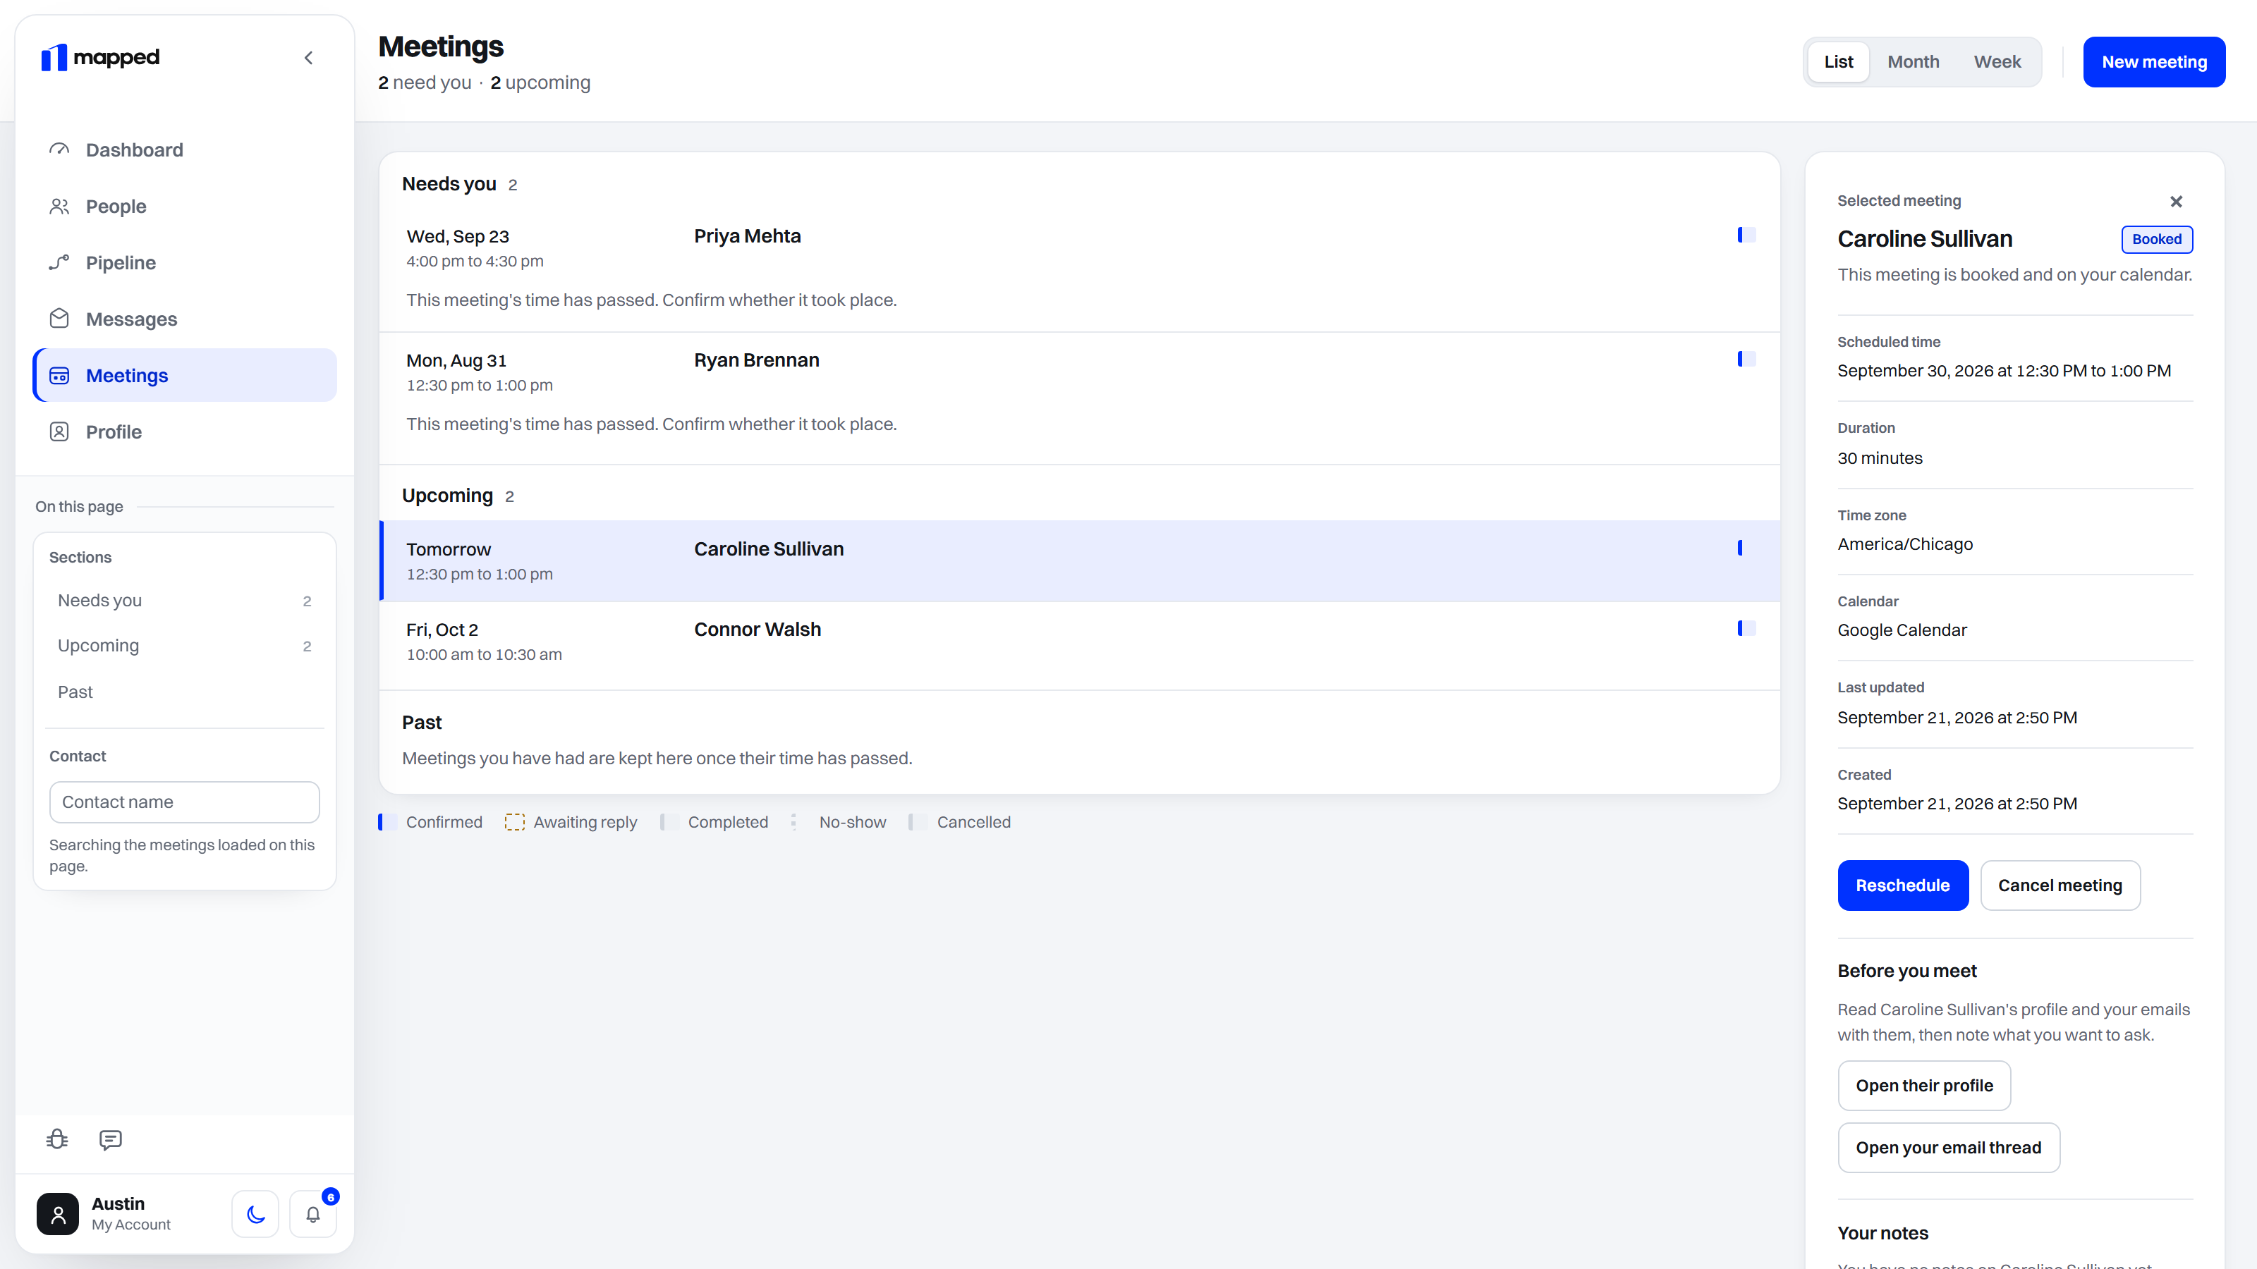Image resolution: width=2257 pixels, height=1269 pixels.
Task: Close the selected meeting panel
Action: (x=2175, y=202)
